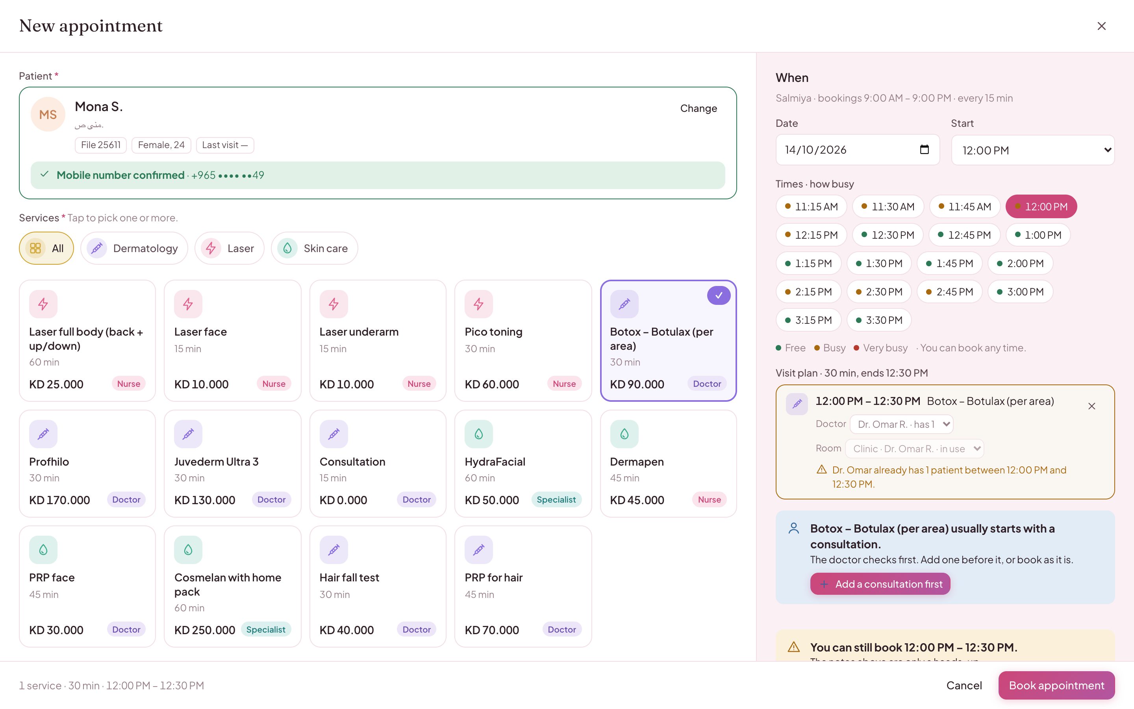
Task: Click the Date input field
Action: point(858,150)
